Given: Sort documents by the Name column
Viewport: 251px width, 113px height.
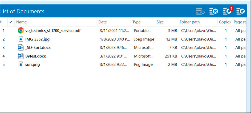Looking at the screenshot, I should pyautogui.click(x=21, y=22).
